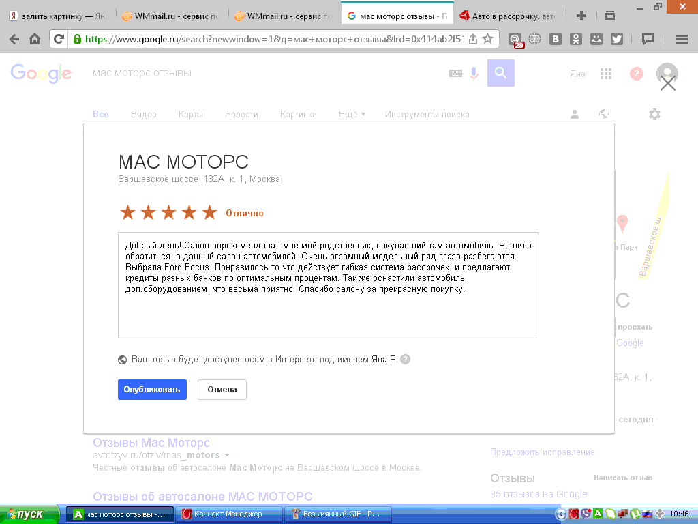Open the Картинки search category
Image resolution: width=698 pixels, height=524 pixels.
tap(299, 115)
